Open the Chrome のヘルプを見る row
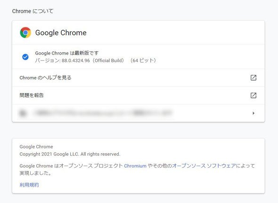Image resolution: width=278 pixels, height=203 pixels. (x=138, y=78)
